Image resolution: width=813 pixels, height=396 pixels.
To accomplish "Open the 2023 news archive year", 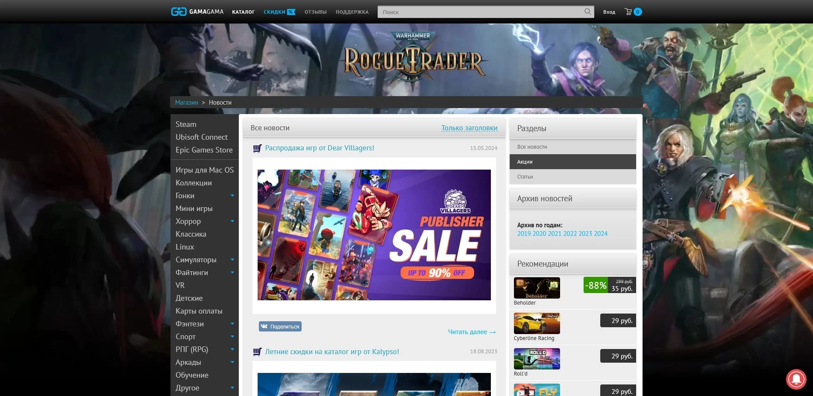I will [x=585, y=234].
